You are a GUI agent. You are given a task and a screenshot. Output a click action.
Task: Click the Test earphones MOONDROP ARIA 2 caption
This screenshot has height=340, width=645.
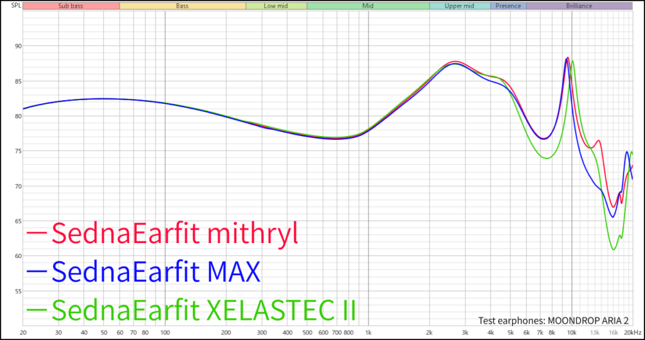(553, 320)
